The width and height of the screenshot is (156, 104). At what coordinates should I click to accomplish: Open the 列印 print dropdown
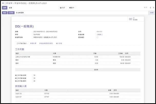pyautogui.click(x=63, y=8)
